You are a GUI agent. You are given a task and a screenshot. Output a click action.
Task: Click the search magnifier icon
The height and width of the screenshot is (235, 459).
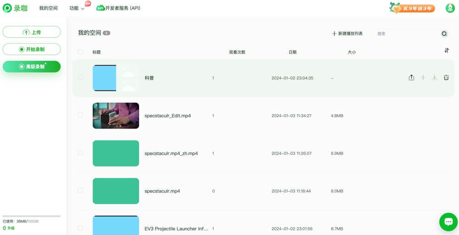(x=444, y=34)
